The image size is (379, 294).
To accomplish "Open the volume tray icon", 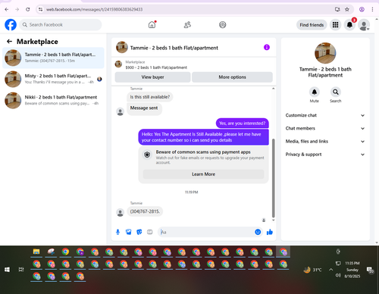I will pyautogui.click(x=338, y=275).
